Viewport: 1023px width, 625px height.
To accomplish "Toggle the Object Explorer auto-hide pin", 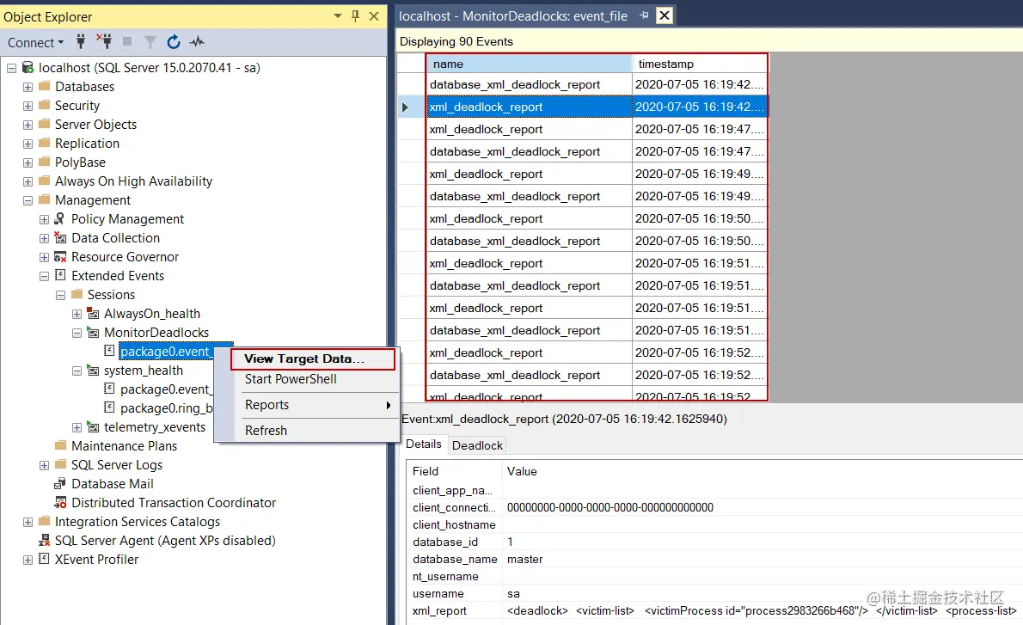I will click(x=356, y=16).
